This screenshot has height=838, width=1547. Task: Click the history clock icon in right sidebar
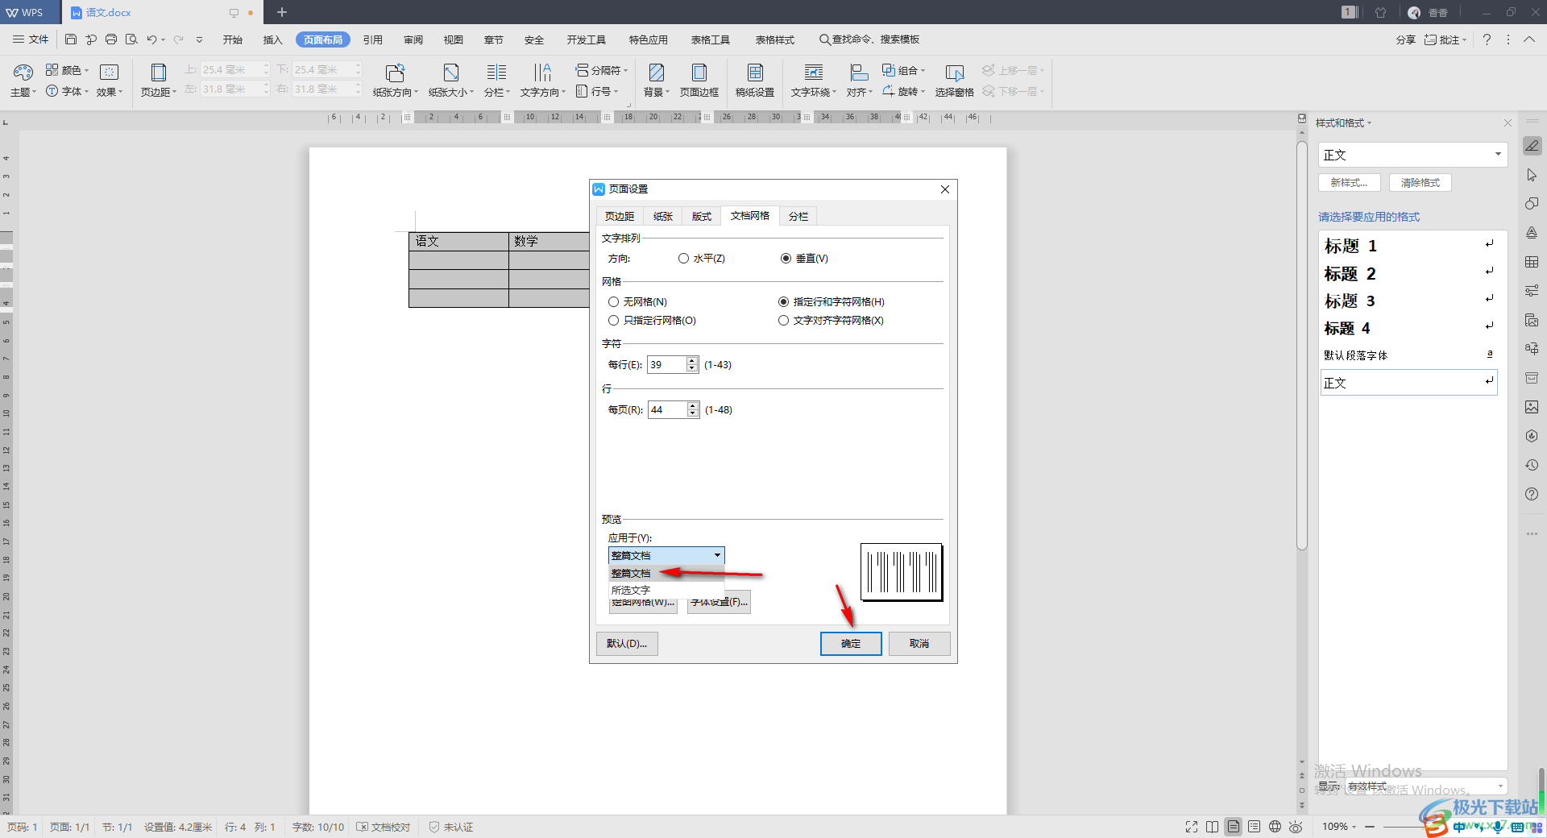(x=1532, y=465)
